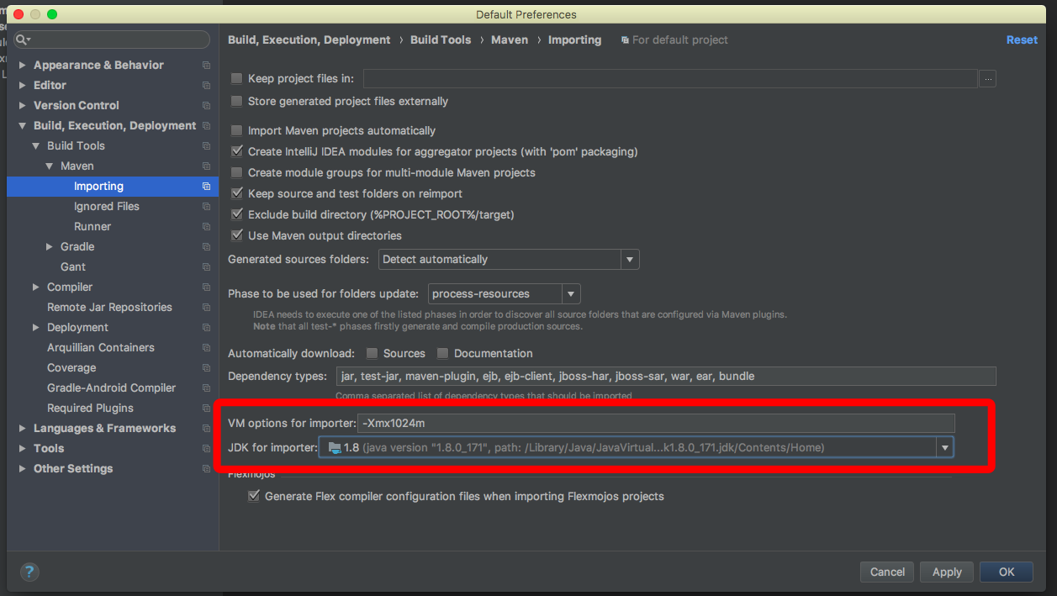Click the project-level icon beside Build Tools
Viewport: 1057px width, 596px height.
click(x=206, y=146)
